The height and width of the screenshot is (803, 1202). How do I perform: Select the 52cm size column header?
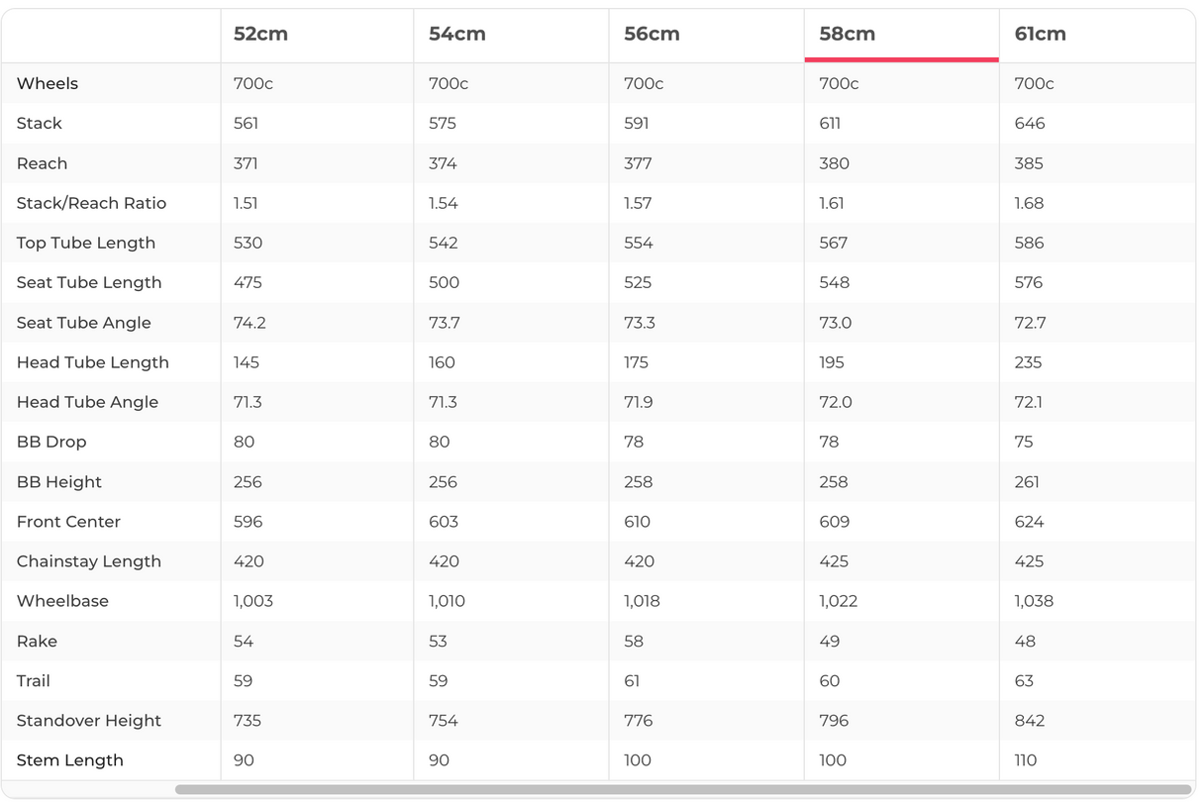tap(260, 34)
